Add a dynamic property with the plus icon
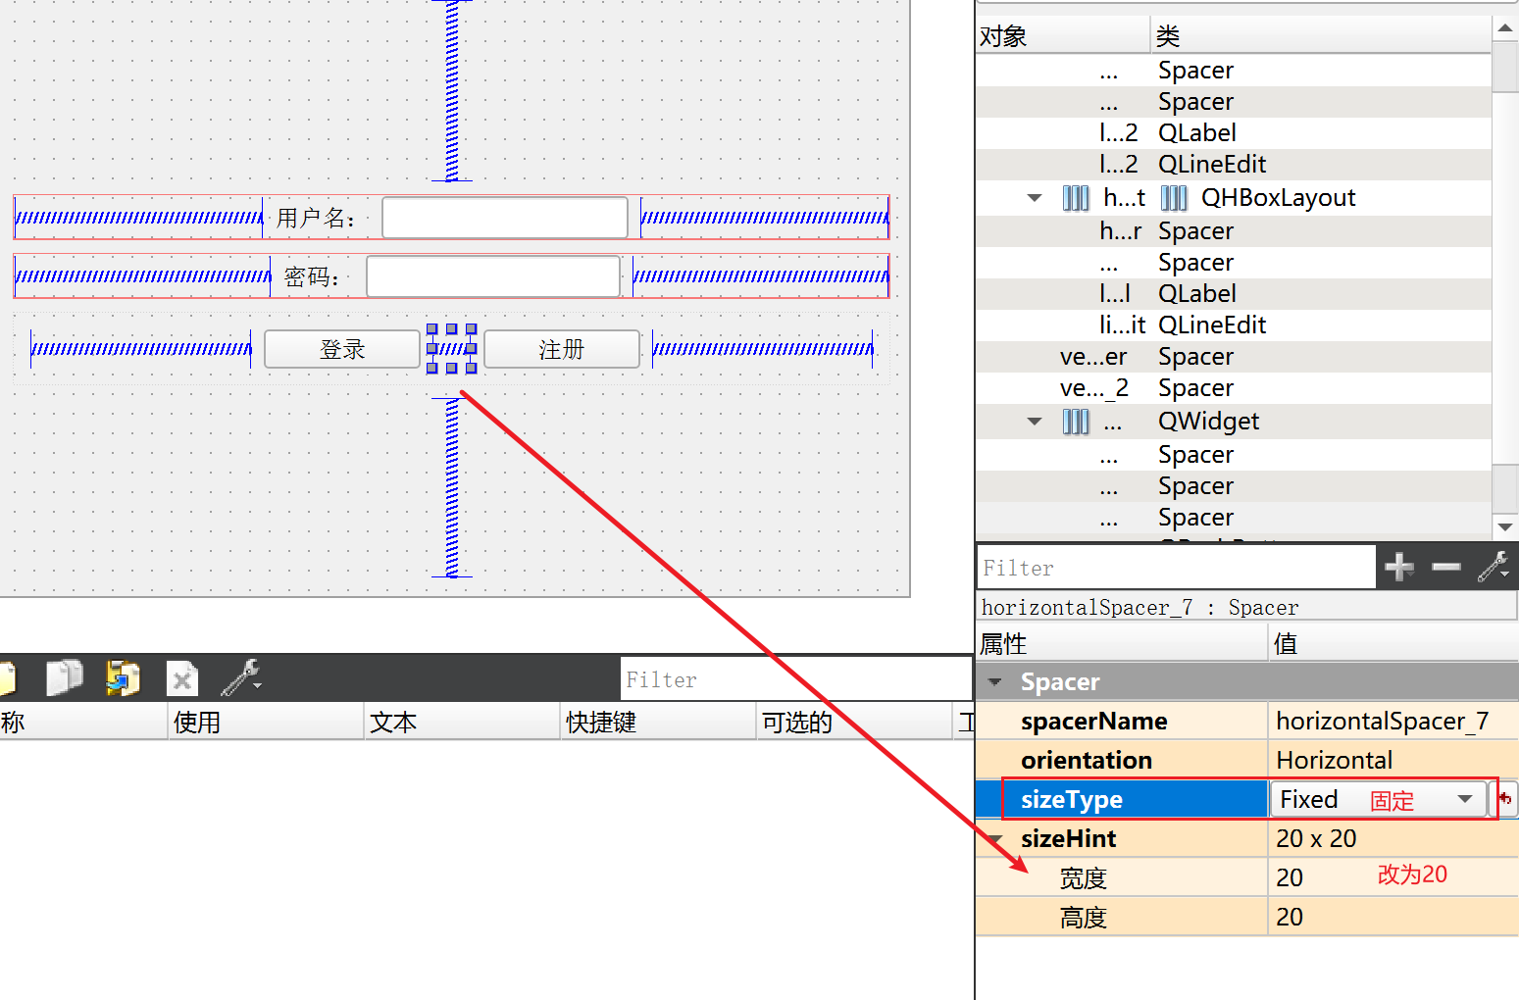The height and width of the screenshot is (1000, 1519). (1399, 567)
